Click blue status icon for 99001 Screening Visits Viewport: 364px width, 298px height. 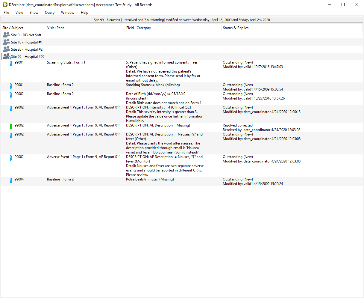[11, 64]
